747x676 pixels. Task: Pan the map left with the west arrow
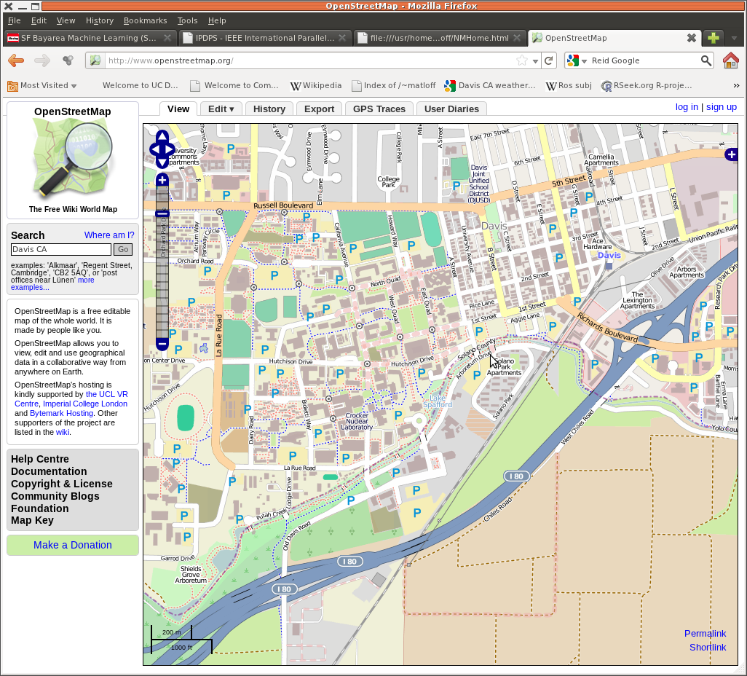click(154, 149)
